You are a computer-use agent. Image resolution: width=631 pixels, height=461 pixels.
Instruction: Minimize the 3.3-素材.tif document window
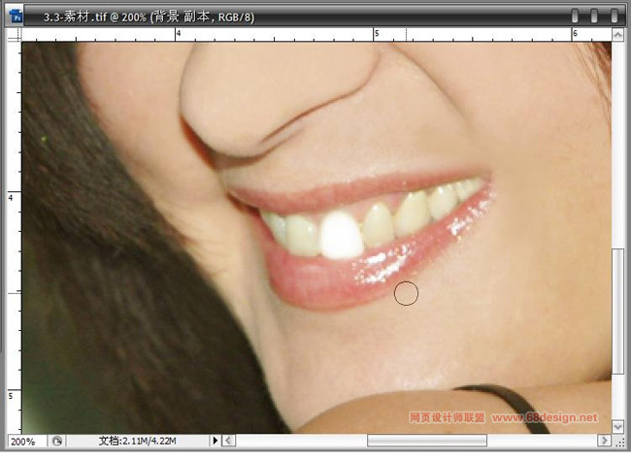(x=575, y=16)
